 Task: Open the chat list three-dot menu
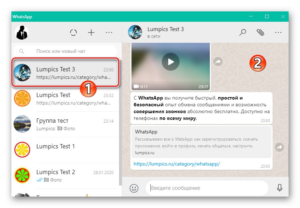[x=109, y=32]
